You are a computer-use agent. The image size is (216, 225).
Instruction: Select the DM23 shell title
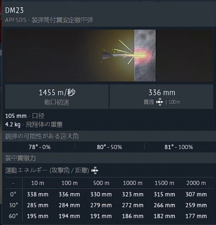click(14, 10)
